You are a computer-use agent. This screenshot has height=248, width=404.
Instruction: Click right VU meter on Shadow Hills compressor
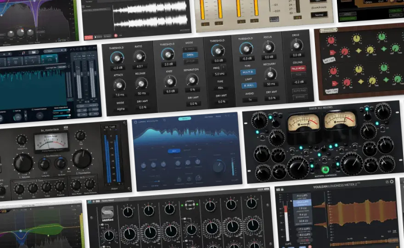click(340, 119)
